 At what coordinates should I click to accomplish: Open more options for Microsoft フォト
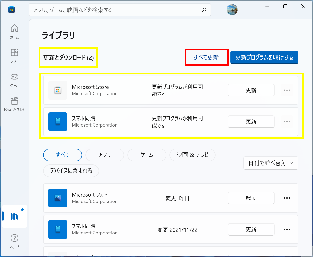[287, 198]
